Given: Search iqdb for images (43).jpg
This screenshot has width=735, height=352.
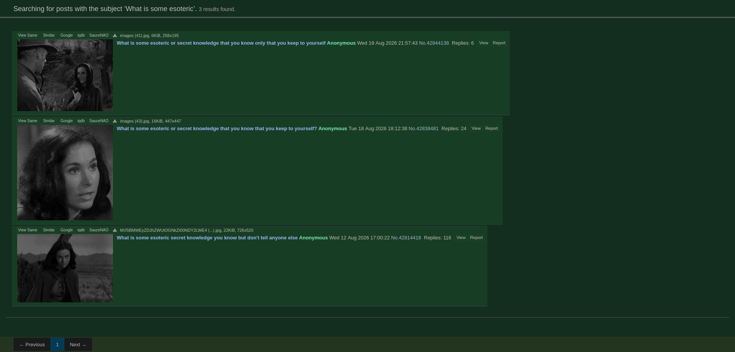Looking at the screenshot, I should [81, 121].
